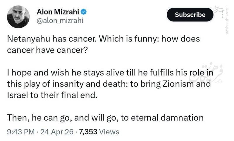Click the 24 Apr 26 date

(x=57, y=132)
